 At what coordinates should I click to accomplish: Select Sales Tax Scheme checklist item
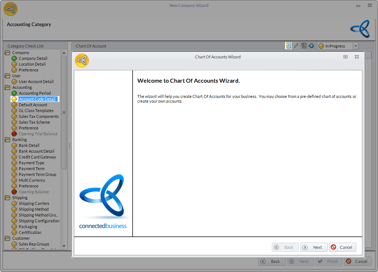click(34, 122)
